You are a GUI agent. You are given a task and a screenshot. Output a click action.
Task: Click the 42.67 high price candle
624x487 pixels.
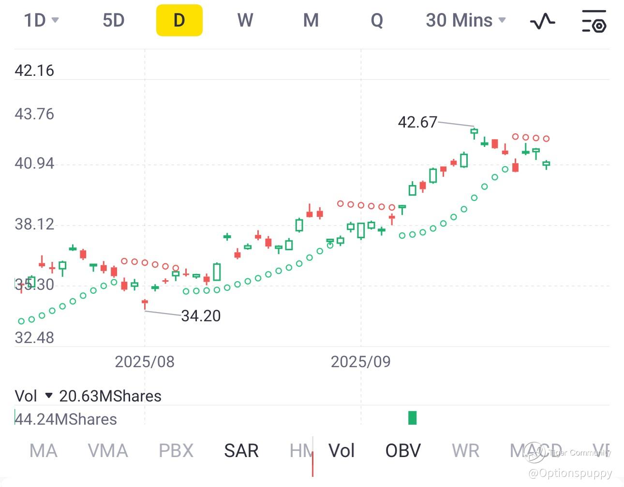pos(474,132)
